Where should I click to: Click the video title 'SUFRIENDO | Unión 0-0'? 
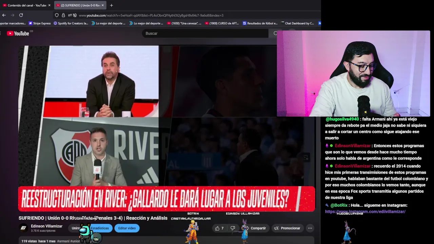pyautogui.click(x=93, y=218)
